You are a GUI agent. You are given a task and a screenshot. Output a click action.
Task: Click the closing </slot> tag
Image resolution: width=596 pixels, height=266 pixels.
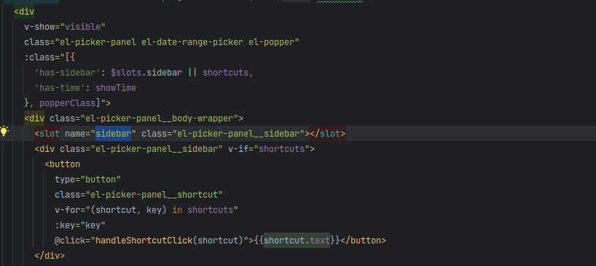[328, 134]
